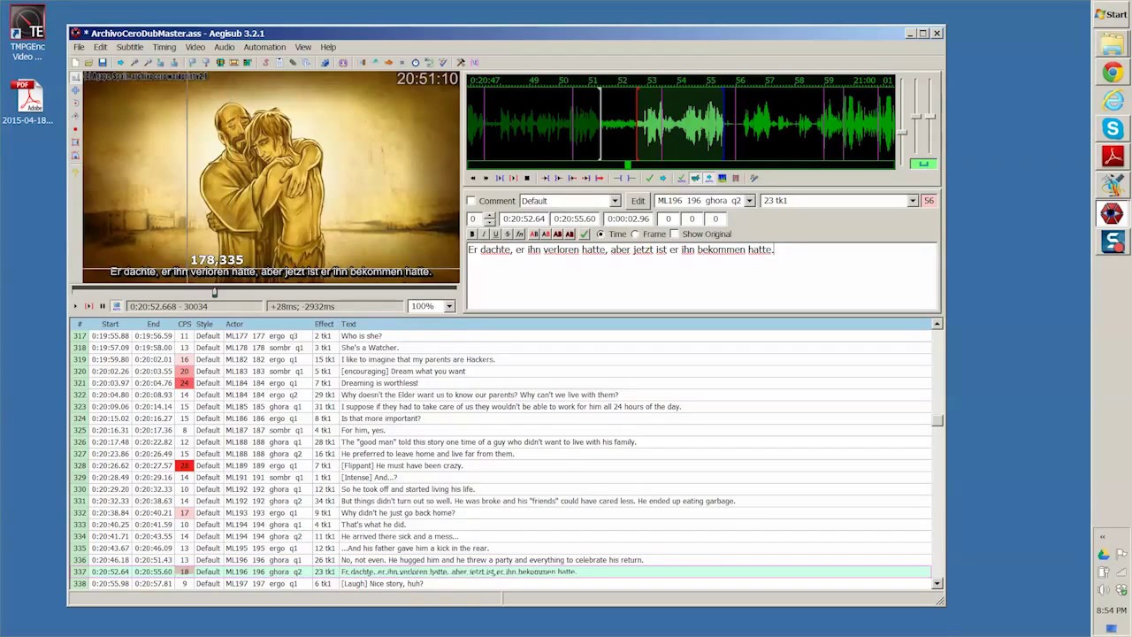Viewport: 1132px width, 637px height.
Task: Open the Spell Checker toolbar icon
Action: [442, 62]
